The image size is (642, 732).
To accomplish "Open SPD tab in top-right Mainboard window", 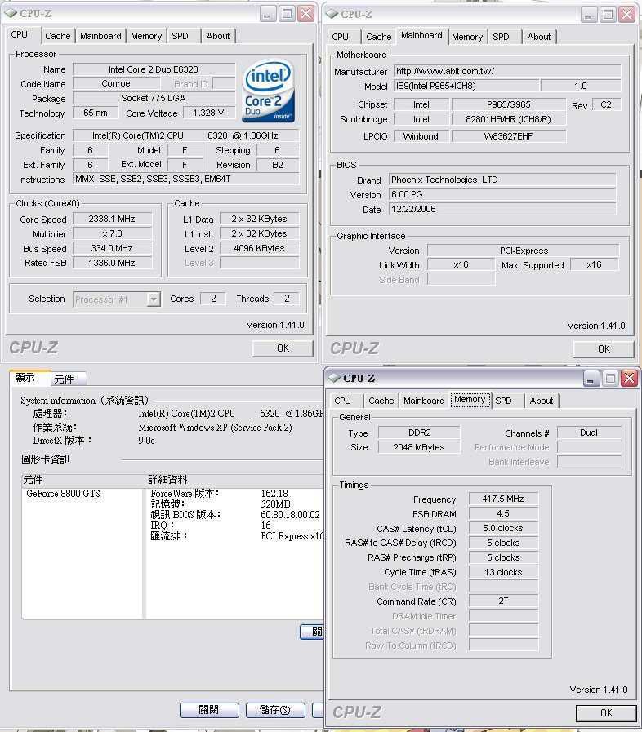I will coord(501,37).
